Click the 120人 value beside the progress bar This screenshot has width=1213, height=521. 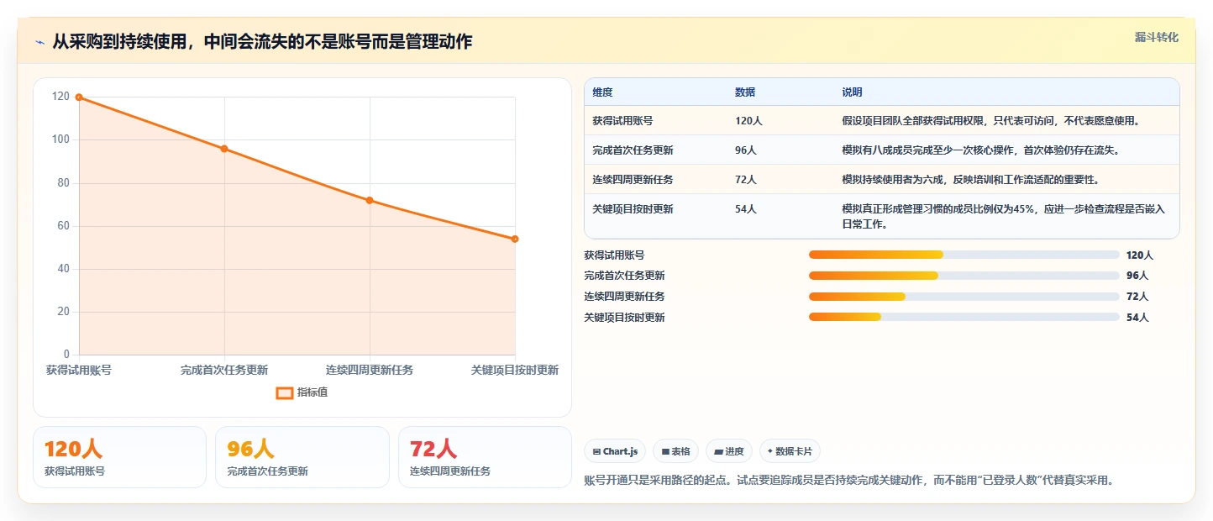coord(1140,255)
